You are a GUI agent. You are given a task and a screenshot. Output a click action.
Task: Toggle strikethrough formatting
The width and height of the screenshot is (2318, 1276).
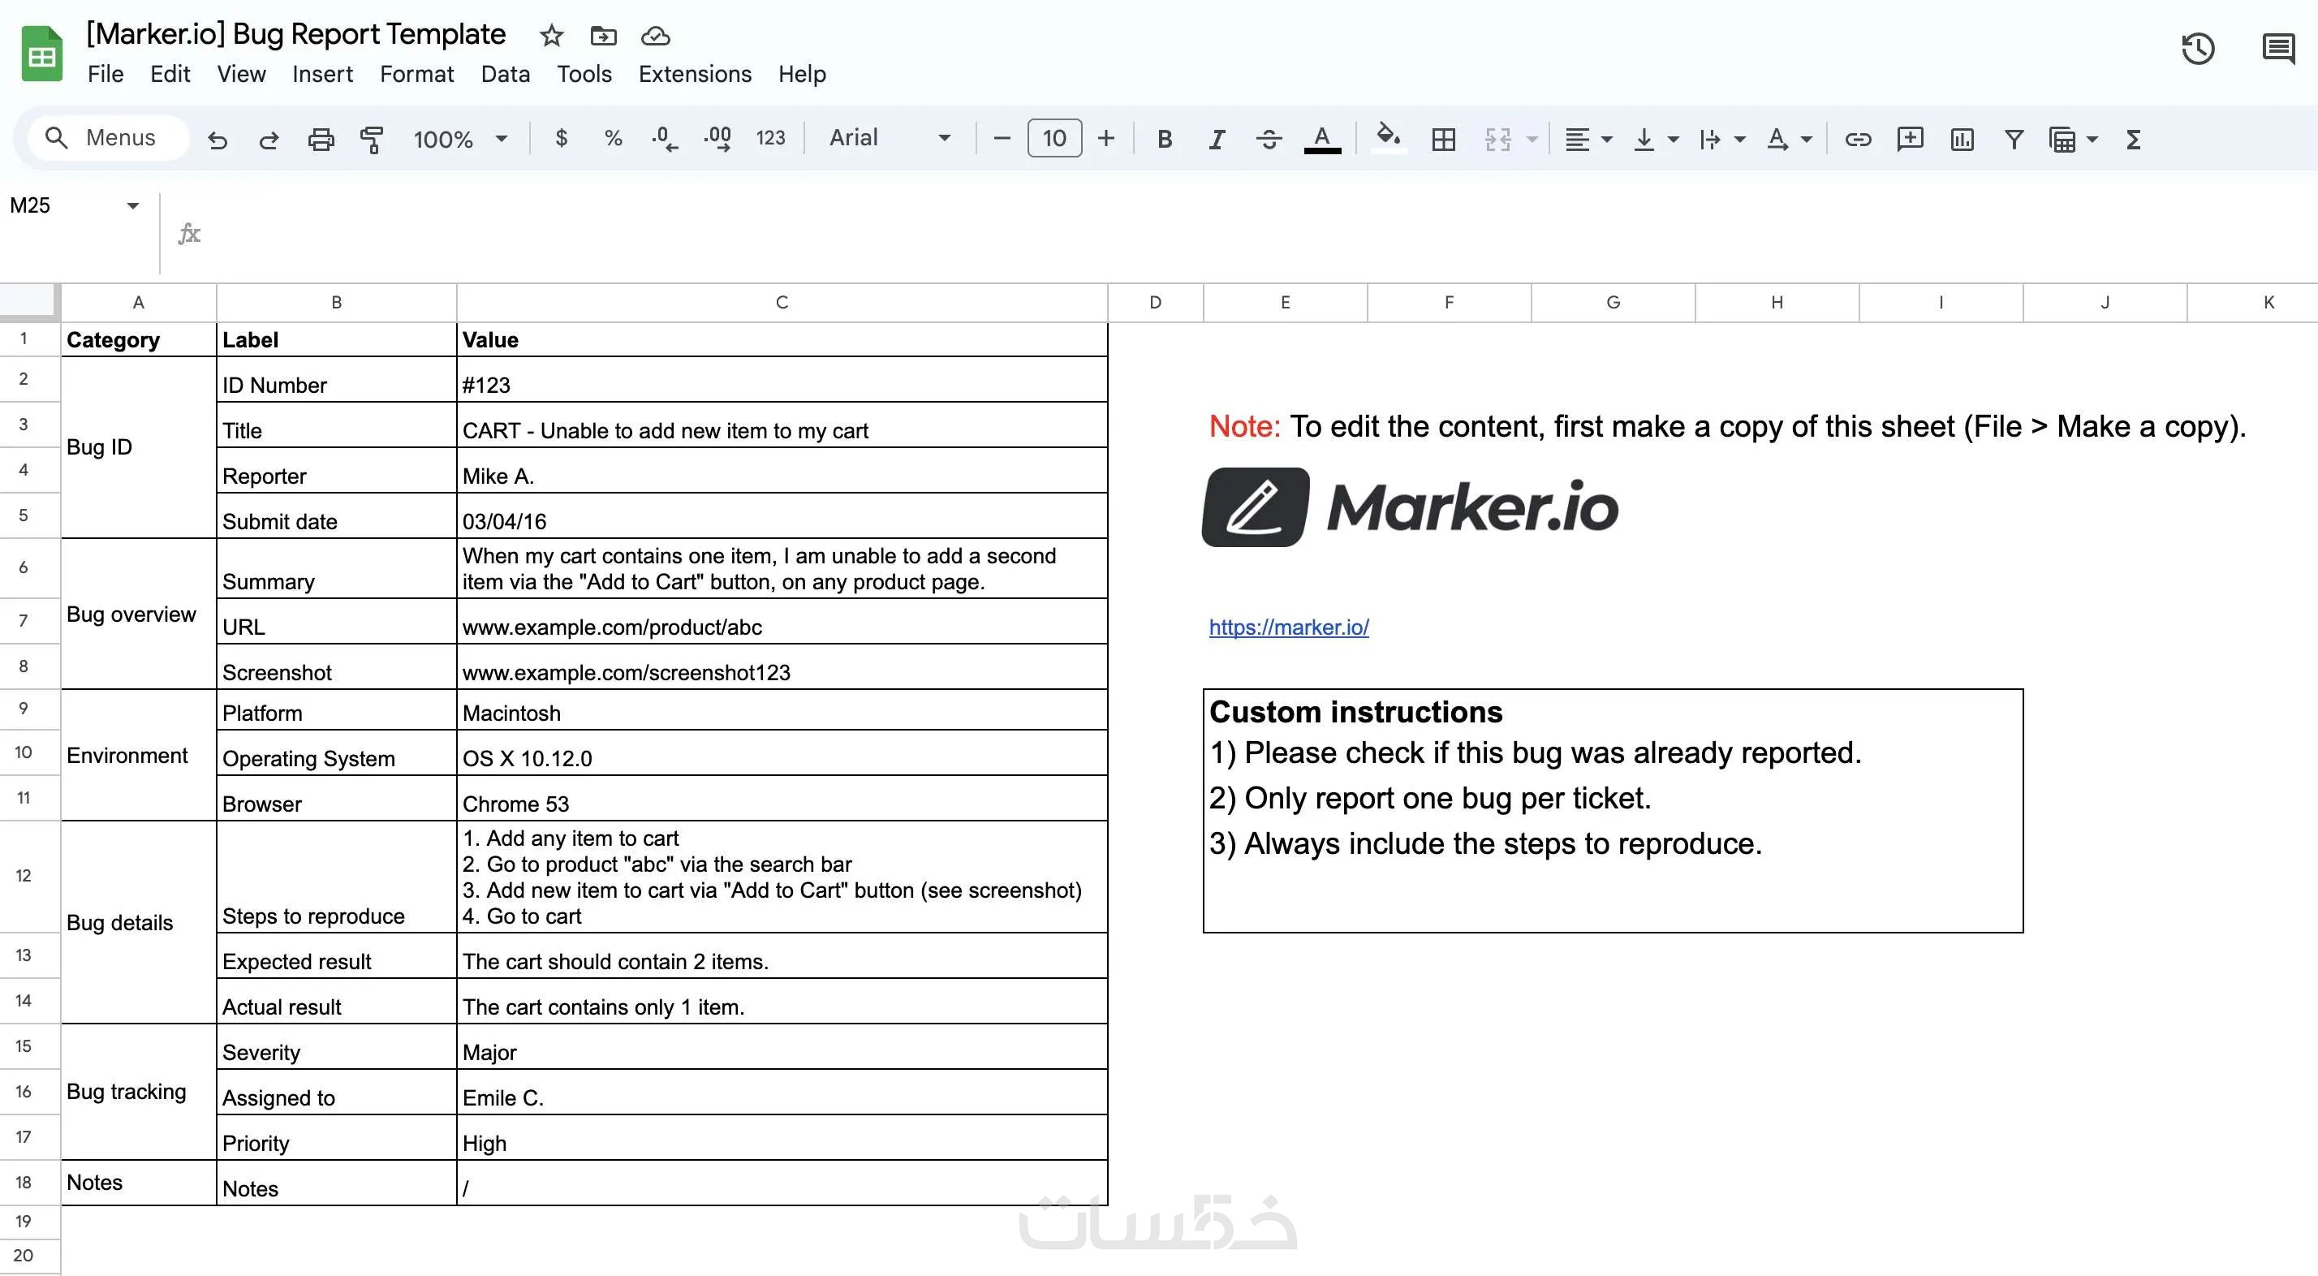coord(1269,139)
